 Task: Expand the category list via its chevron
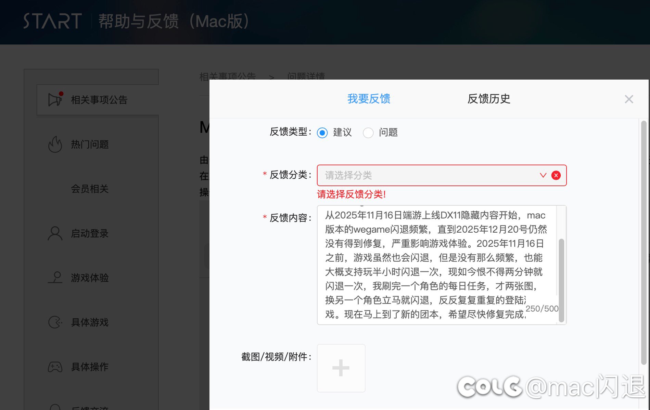(x=543, y=175)
